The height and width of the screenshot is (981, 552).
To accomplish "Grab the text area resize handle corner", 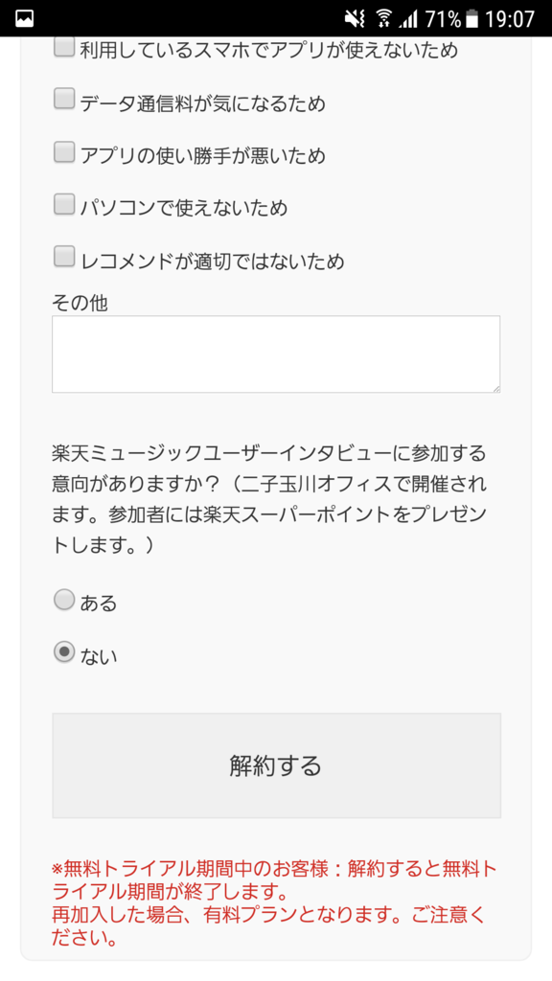I will tap(495, 389).
